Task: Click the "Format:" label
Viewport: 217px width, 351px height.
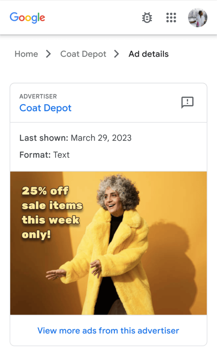Action: pyautogui.click(x=35, y=155)
